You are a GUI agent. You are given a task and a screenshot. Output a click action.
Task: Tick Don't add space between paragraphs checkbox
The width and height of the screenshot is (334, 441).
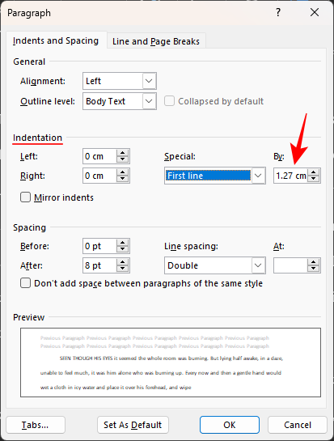26,283
